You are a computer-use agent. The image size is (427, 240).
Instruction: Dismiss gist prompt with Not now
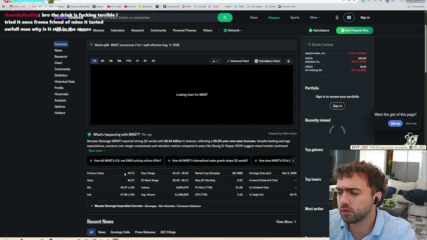point(411,124)
